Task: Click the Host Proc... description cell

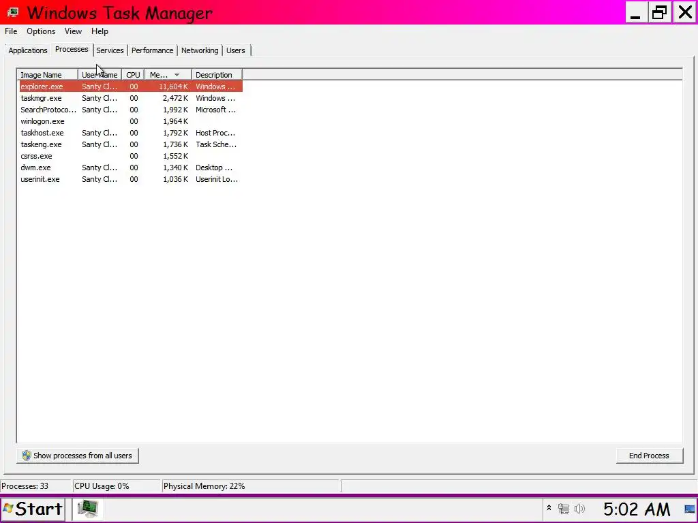Action: tap(215, 133)
